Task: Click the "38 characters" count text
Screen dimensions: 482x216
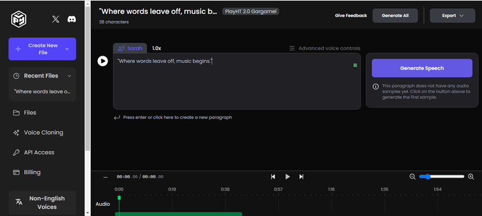Action: (114, 22)
